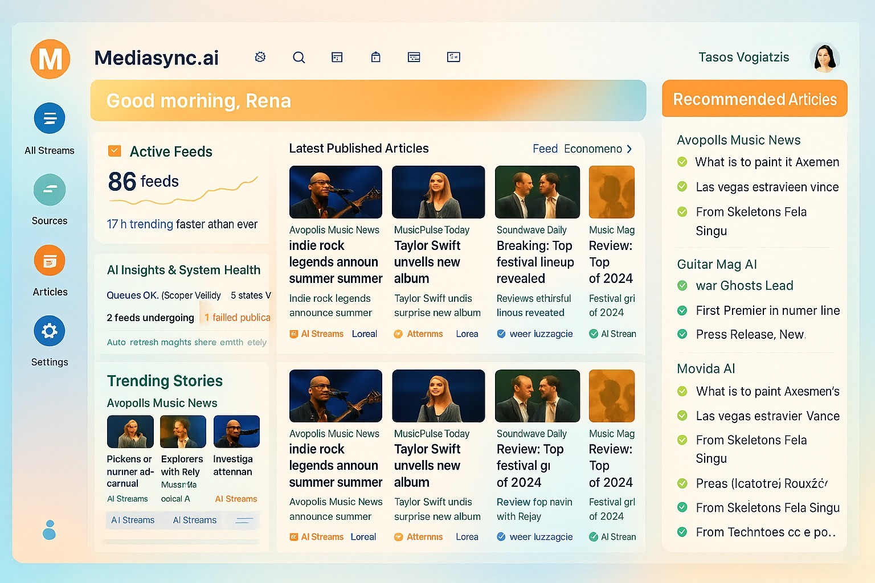Open Settings gear in the sidebar

[50, 331]
